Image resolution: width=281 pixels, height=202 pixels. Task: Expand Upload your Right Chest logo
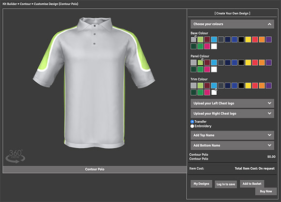pos(232,114)
